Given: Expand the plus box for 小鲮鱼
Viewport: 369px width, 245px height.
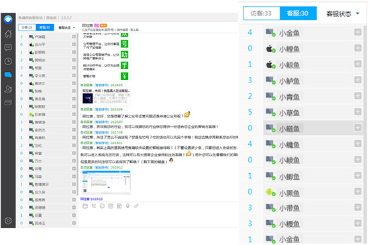Looking at the screenshot, I should (x=358, y=160).
